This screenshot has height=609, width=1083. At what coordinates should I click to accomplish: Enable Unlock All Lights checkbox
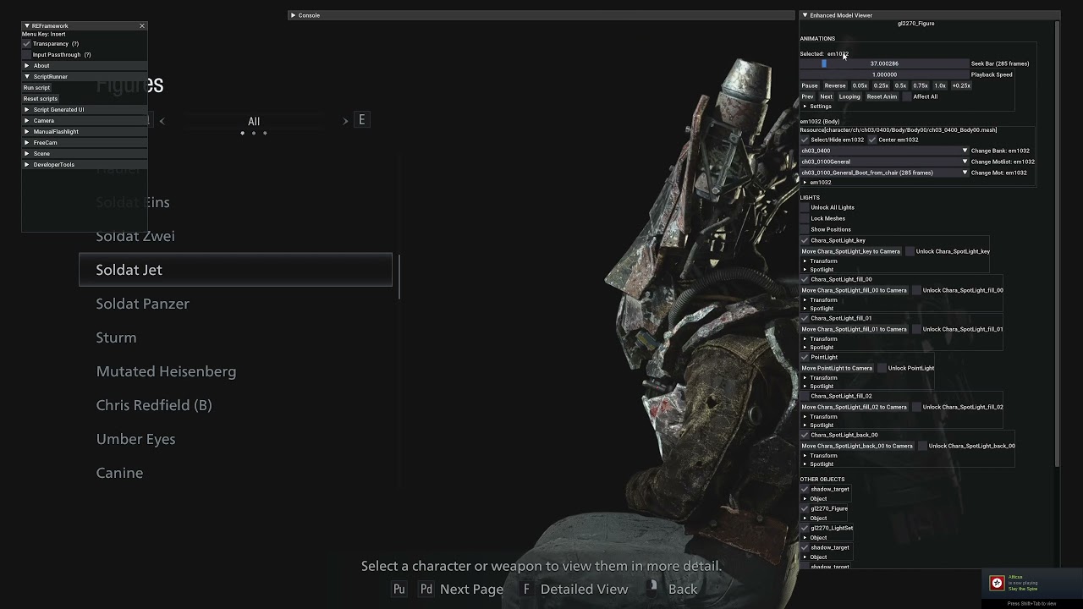coord(805,207)
